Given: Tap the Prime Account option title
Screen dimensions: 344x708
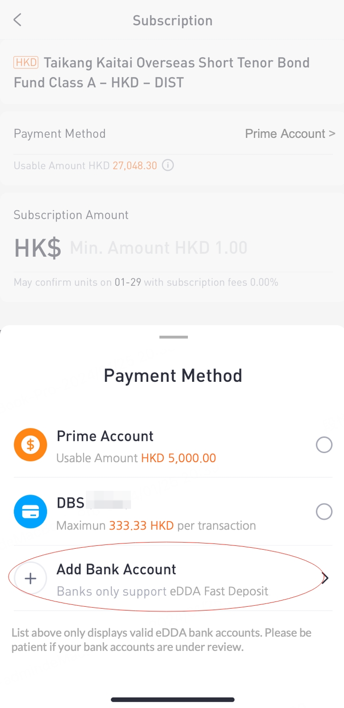Looking at the screenshot, I should pyautogui.click(x=105, y=436).
